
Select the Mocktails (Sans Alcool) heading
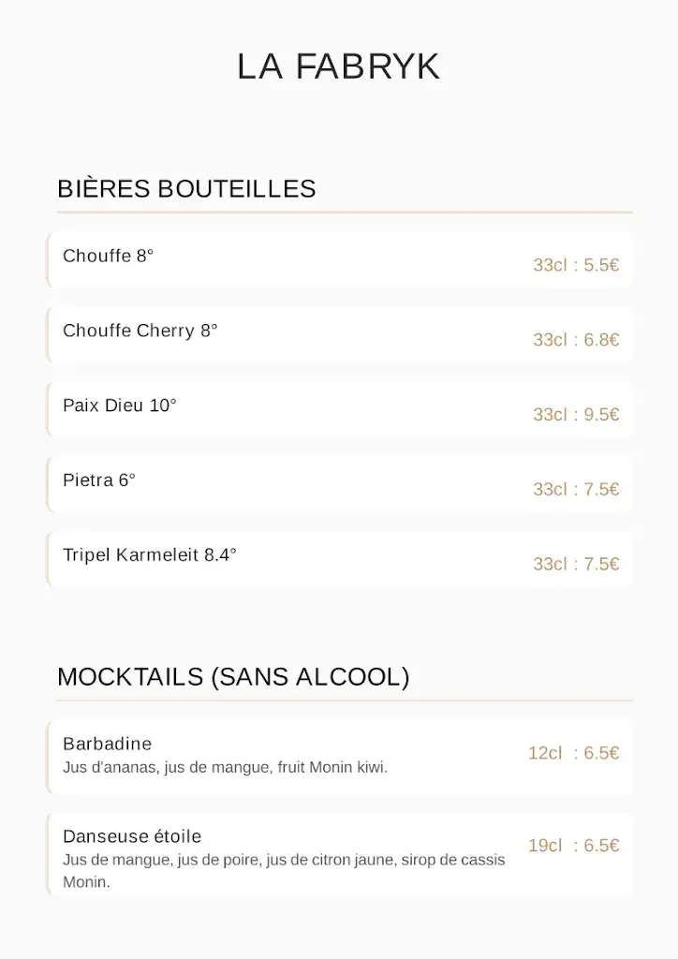click(x=233, y=677)
